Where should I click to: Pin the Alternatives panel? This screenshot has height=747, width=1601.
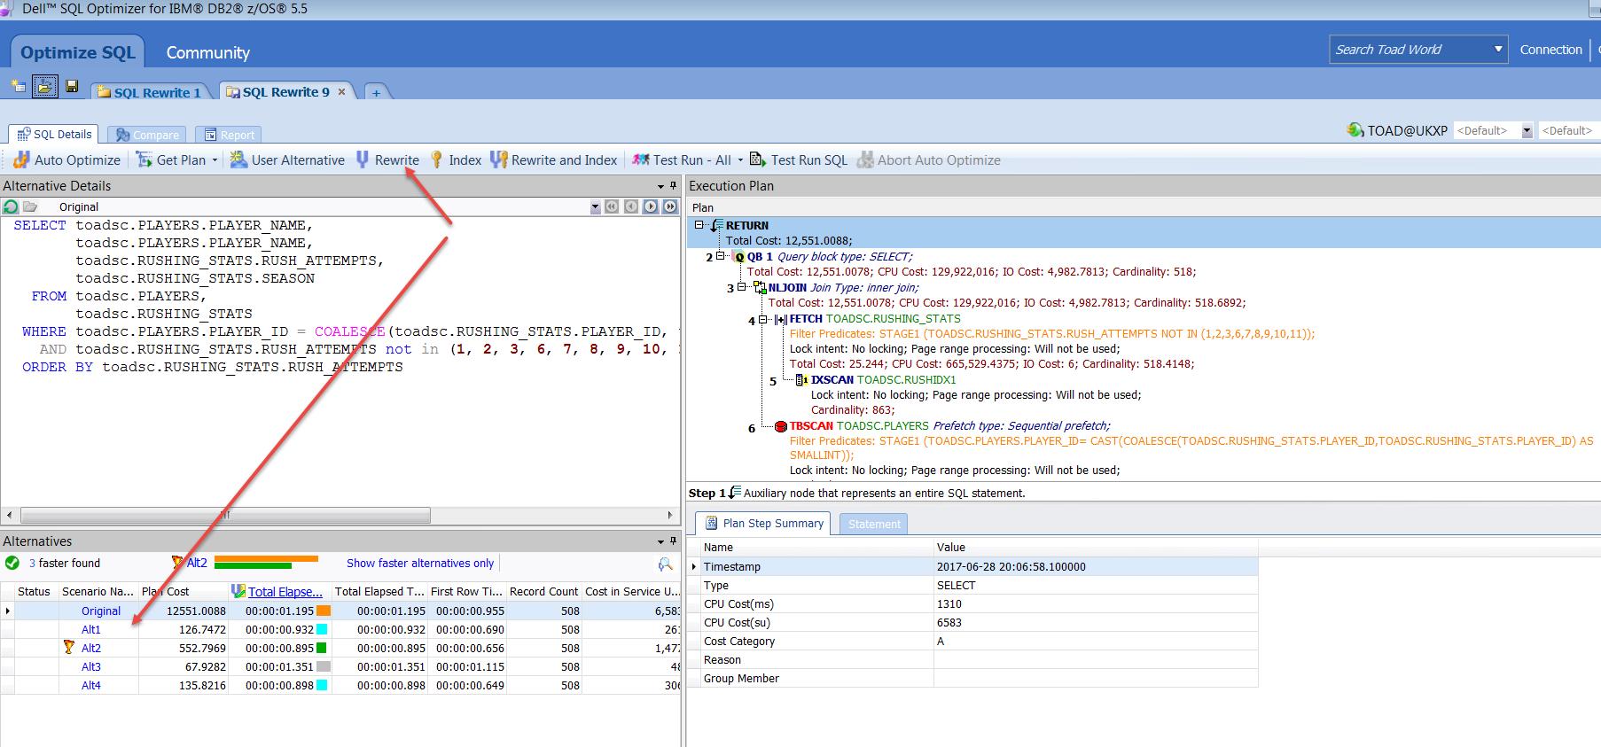[673, 541]
